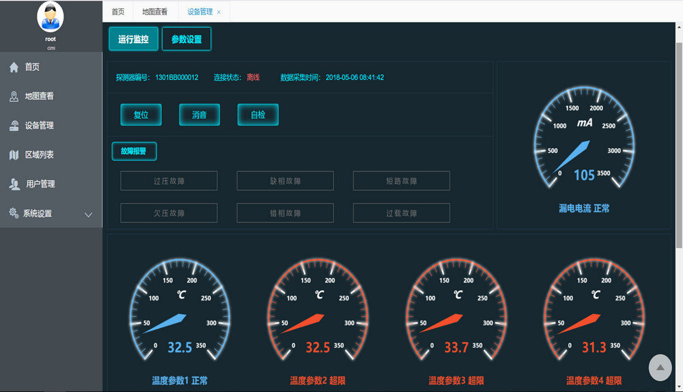Close the 设备管理 tab
The image size is (683, 392).
pos(219,12)
